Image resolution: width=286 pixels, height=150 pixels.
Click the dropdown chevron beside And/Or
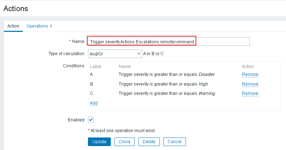coord(139,54)
